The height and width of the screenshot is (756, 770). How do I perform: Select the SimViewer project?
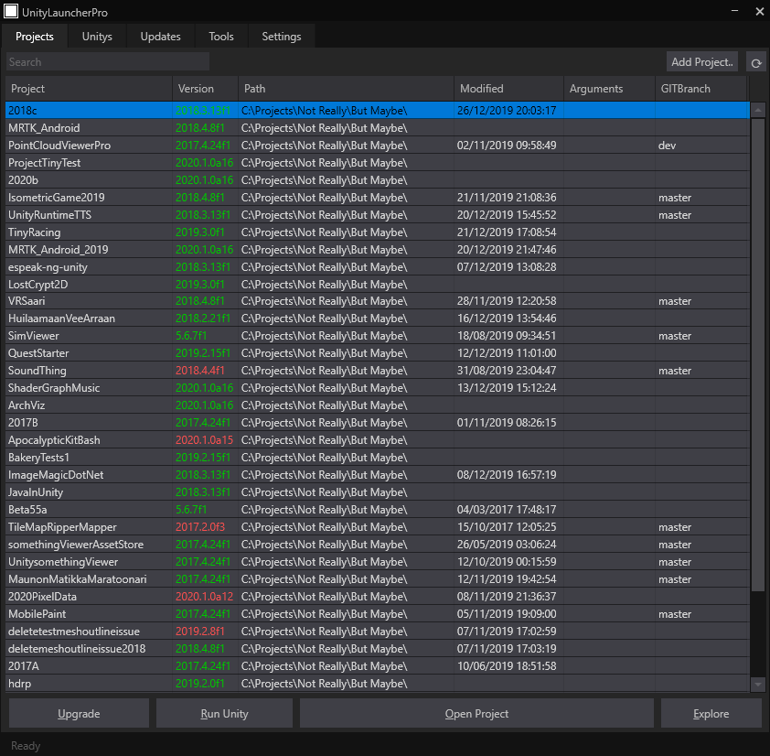coord(377,336)
